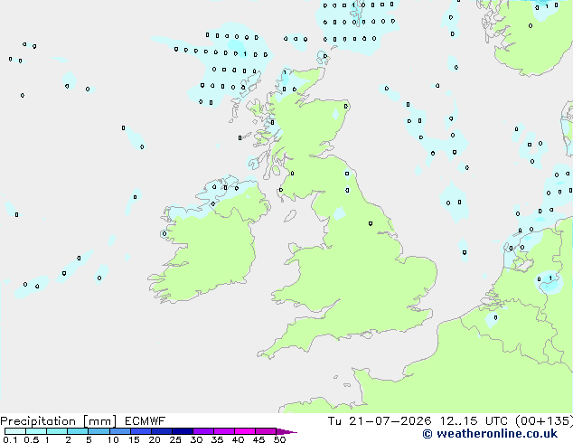Pick the legend swatch between 45 and 50
Viewport: 573px width, 443px height.
pos(266,431)
